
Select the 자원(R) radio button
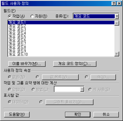(32, 16)
